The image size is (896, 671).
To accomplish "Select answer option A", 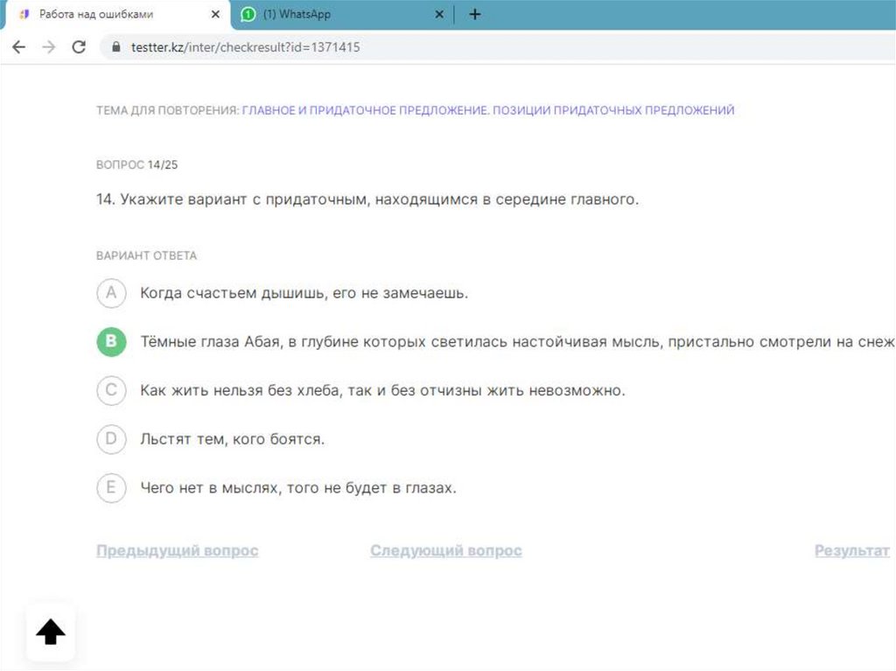I will 111,293.
